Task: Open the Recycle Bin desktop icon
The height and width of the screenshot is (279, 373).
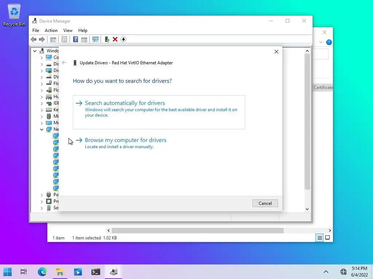Action: click(x=14, y=15)
